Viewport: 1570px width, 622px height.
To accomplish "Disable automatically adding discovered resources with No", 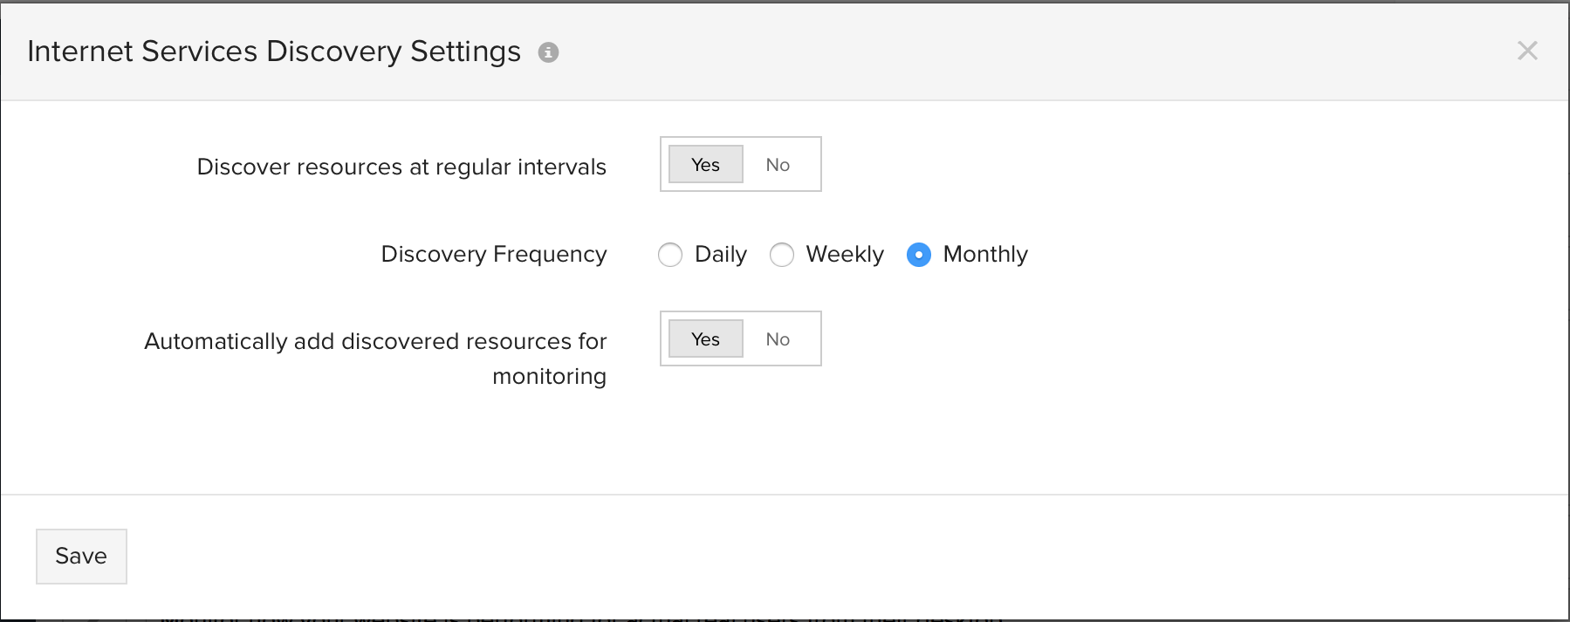I will pyautogui.click(x=778, y=339).
